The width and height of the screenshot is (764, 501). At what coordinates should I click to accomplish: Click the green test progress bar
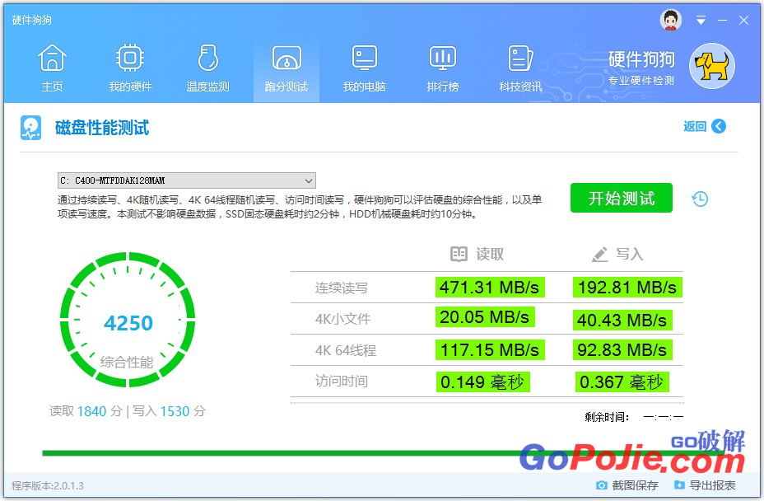click(383, 453)
